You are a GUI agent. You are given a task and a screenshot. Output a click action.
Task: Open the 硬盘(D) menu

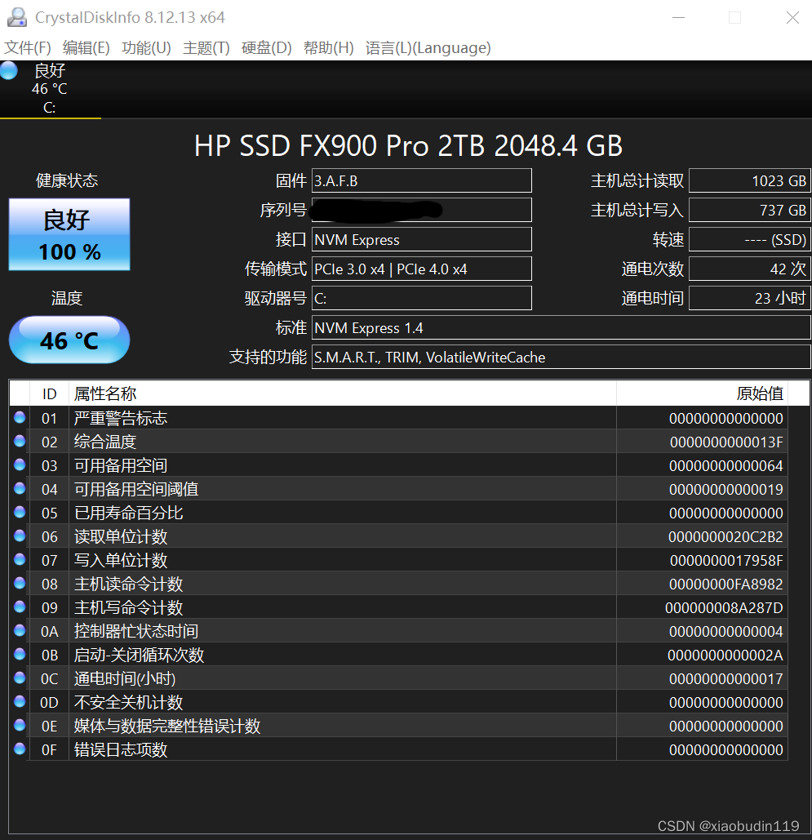[266, 47]
